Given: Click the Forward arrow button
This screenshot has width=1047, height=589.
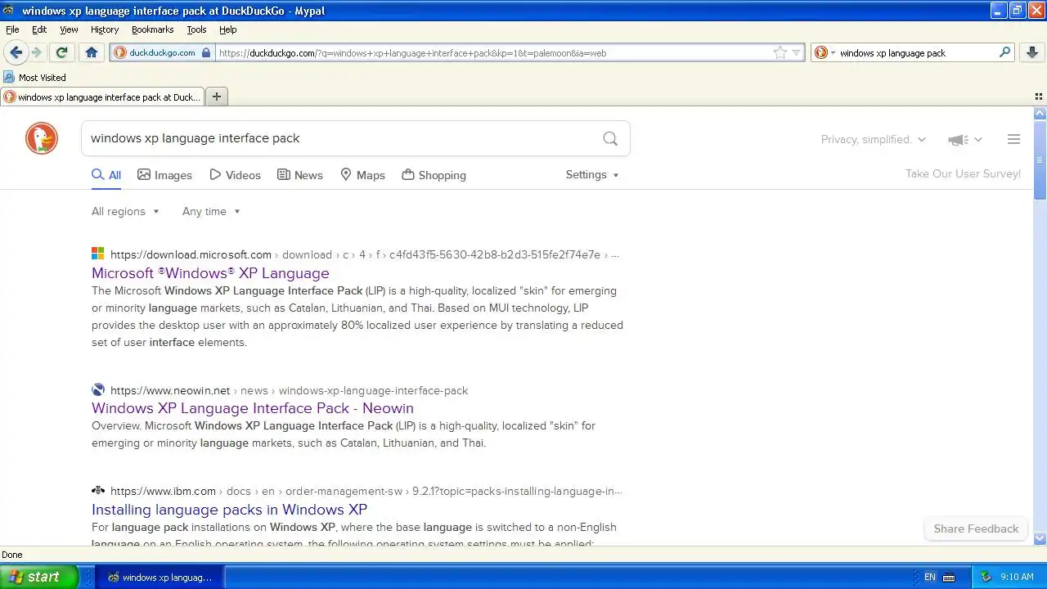Looking at the screenshot, I should (36, 52).
